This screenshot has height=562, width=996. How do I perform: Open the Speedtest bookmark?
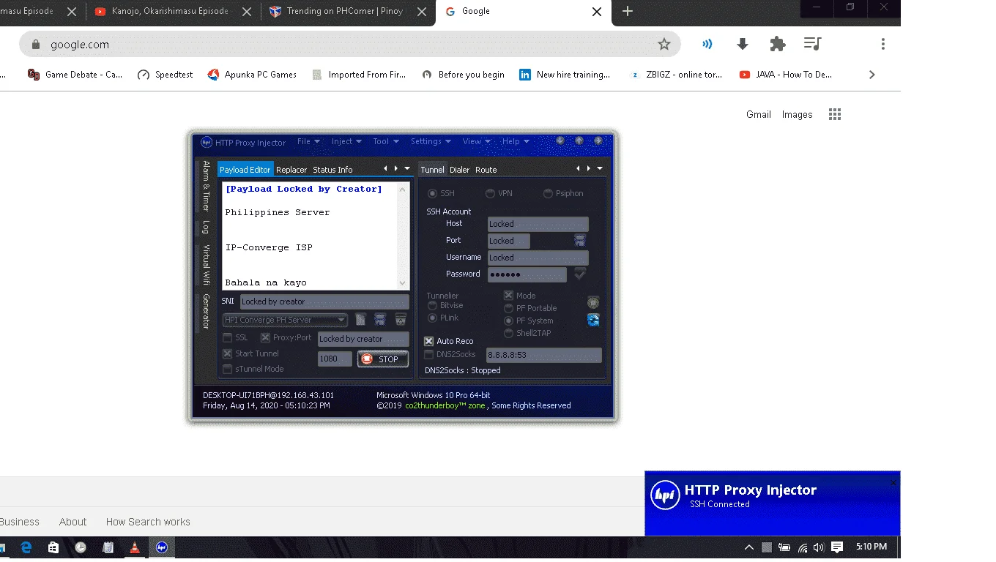point(166,75)
